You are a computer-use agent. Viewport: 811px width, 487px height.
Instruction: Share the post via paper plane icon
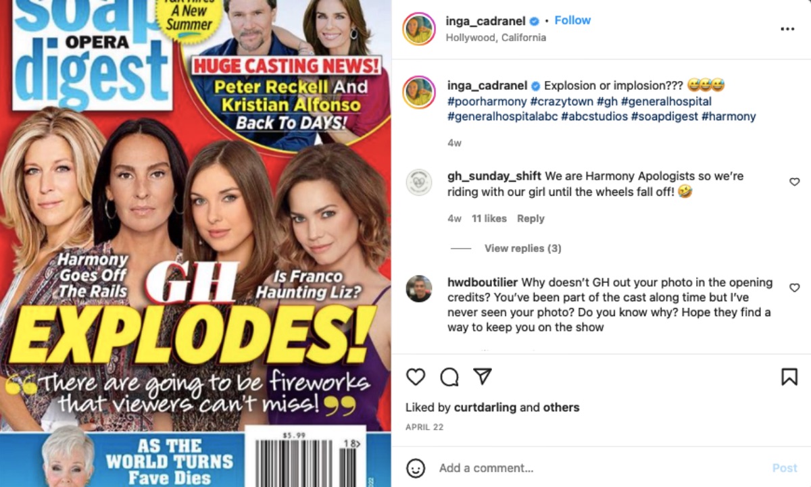pyautogui.click(x=482, y=376)
